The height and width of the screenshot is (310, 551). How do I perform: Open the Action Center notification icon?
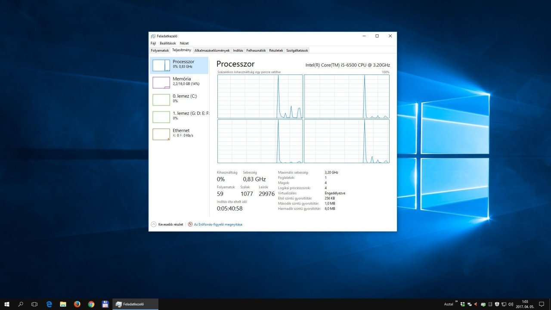point(542,304)
